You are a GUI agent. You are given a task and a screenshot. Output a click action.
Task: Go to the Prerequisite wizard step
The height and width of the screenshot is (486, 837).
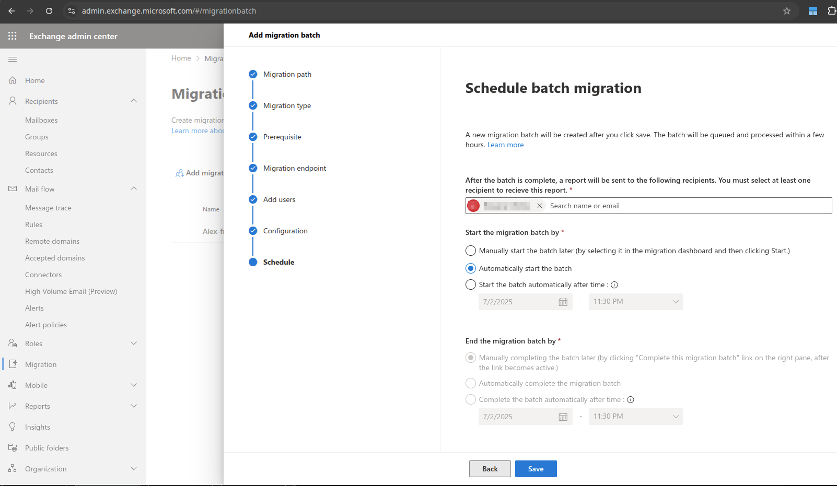[282, 137]
